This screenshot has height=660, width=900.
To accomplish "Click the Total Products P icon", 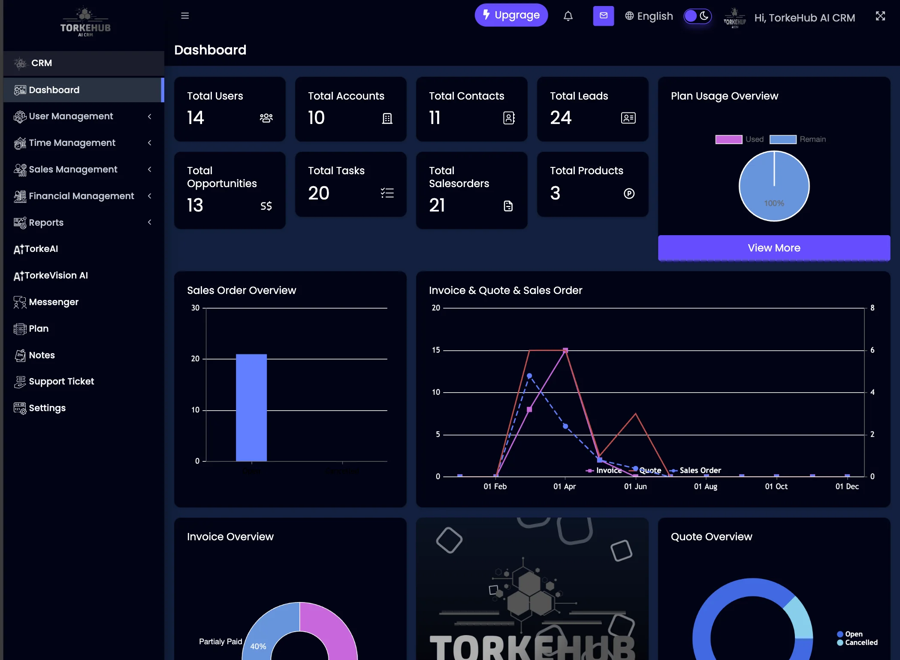I will pos(629,194).
